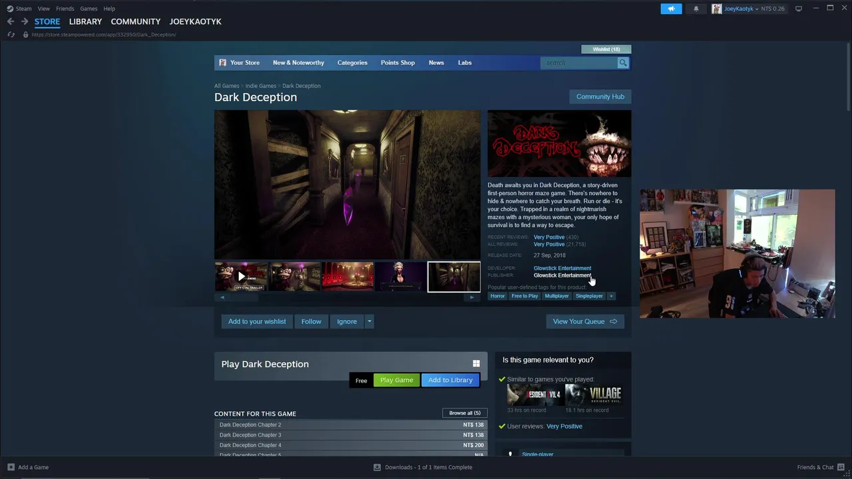Open the Indie Games breadcrumb

point(261,86)
